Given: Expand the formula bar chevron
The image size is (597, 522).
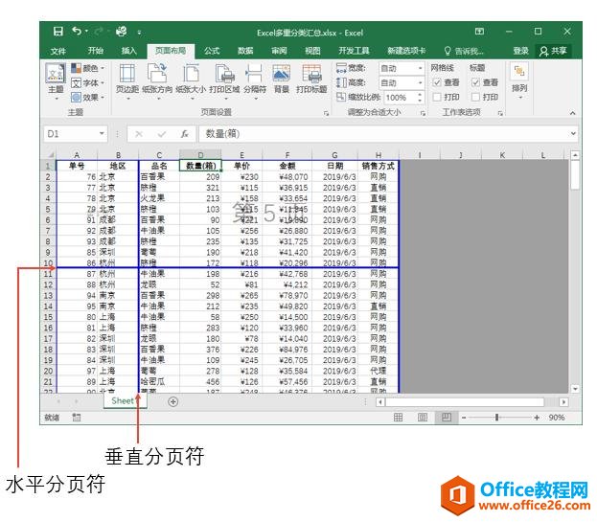Looking at the screenshot, I should point(573,133).
